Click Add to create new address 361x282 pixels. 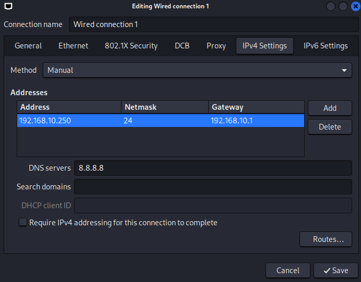tap(330, 108)
